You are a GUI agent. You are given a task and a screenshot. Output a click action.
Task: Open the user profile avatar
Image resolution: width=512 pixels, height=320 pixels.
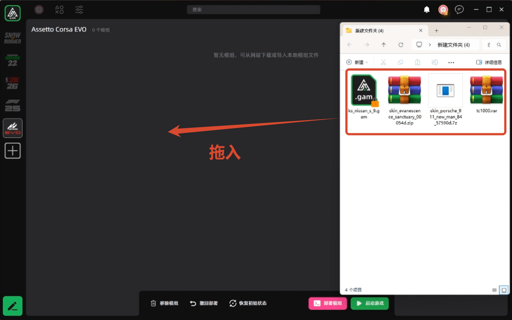coord(443,10)
